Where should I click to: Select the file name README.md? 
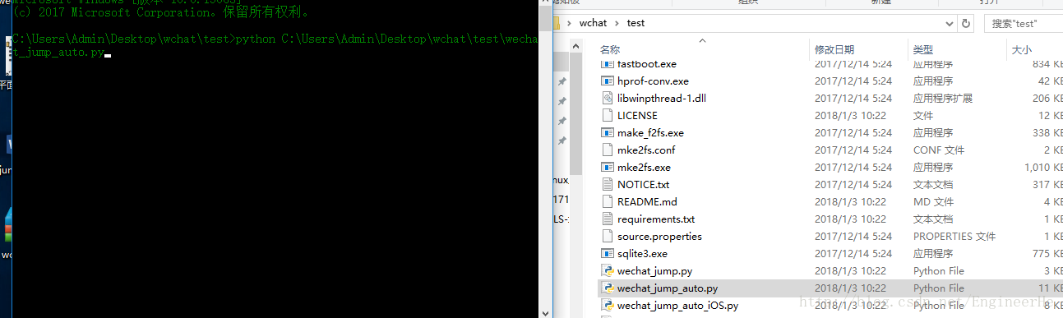[x=647, y=201]
